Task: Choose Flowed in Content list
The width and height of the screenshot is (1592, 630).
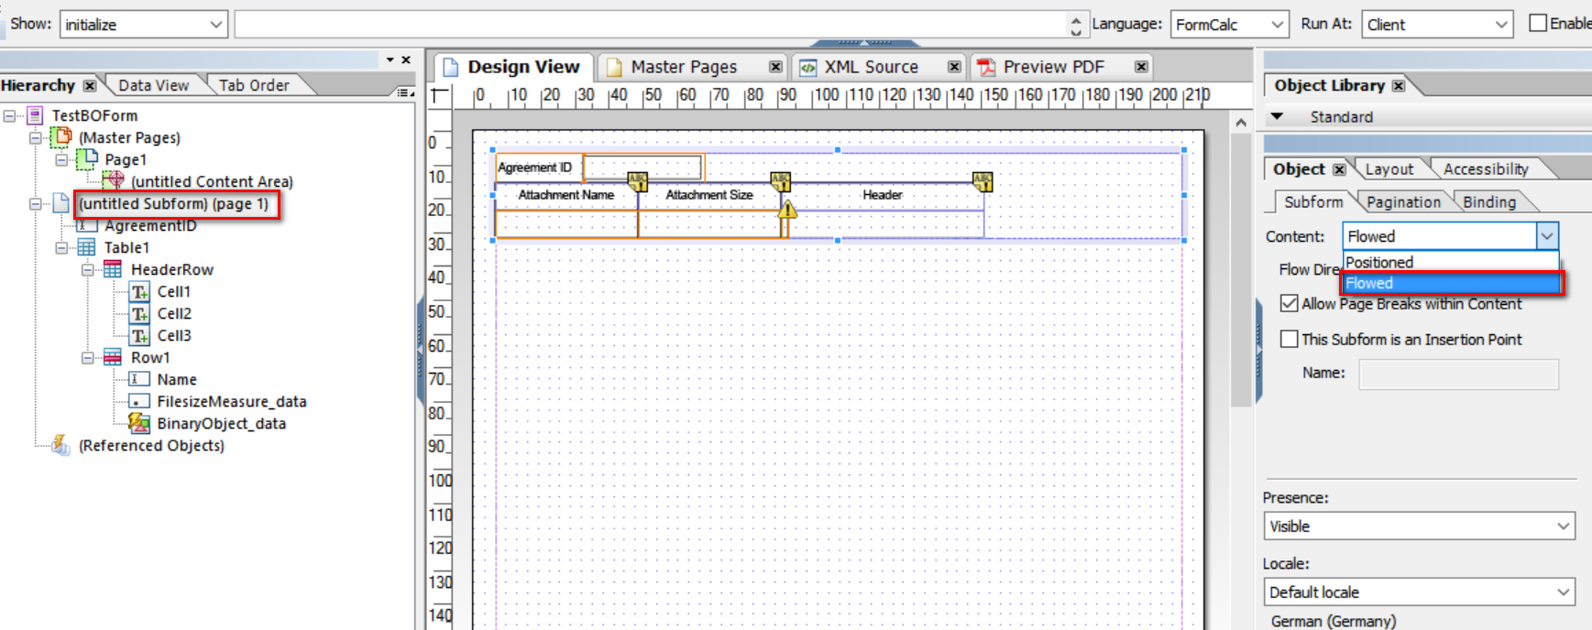Action: (1451, 283)
